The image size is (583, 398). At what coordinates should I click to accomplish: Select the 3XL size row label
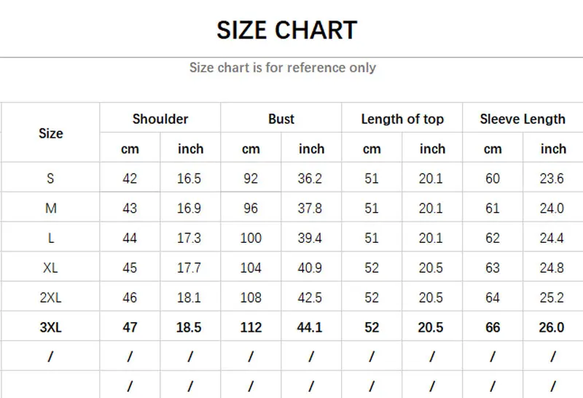[x=50, y=328]
